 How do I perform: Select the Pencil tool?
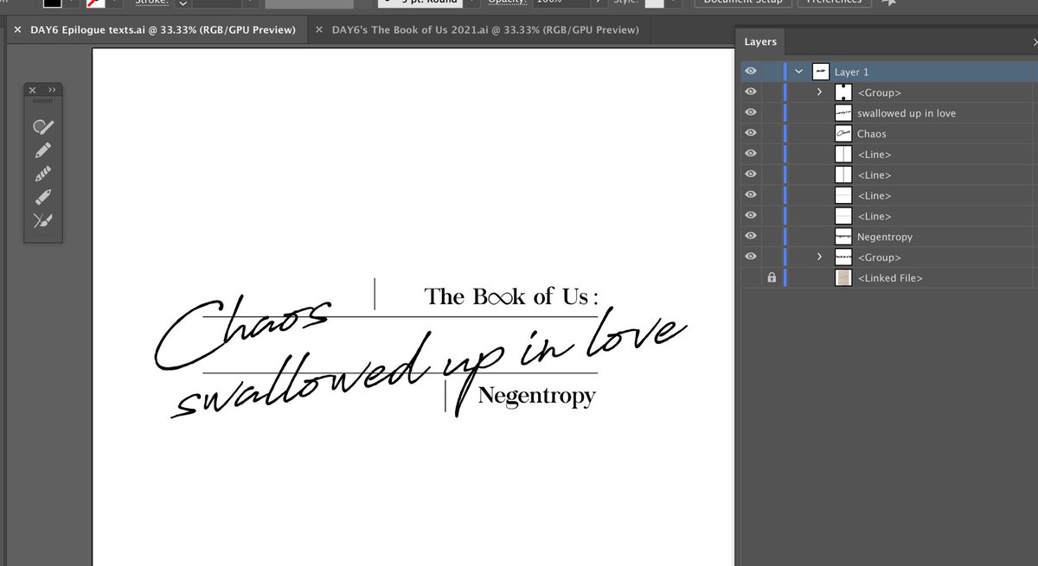(42, 150)
